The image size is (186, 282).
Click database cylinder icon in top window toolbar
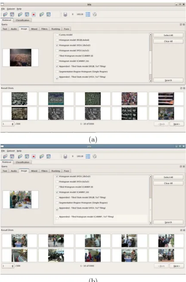point(65,14)
